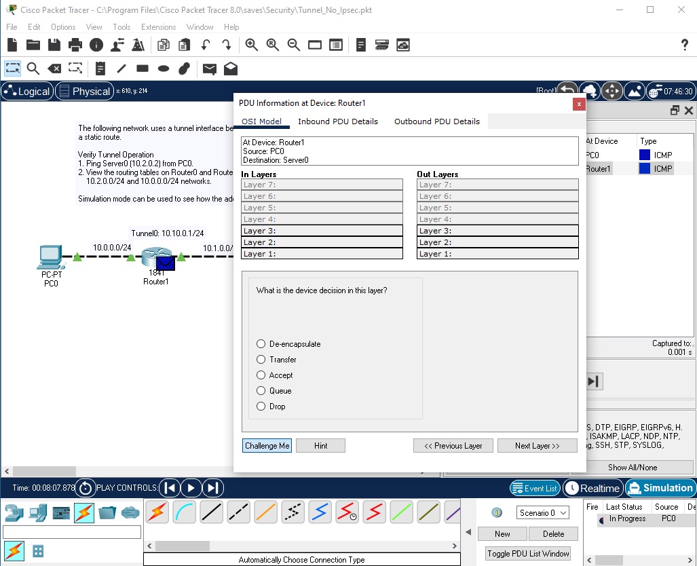The image size is (697, 566).
Task: Zoom out of the workspace
Action: [x=293, y=45]
